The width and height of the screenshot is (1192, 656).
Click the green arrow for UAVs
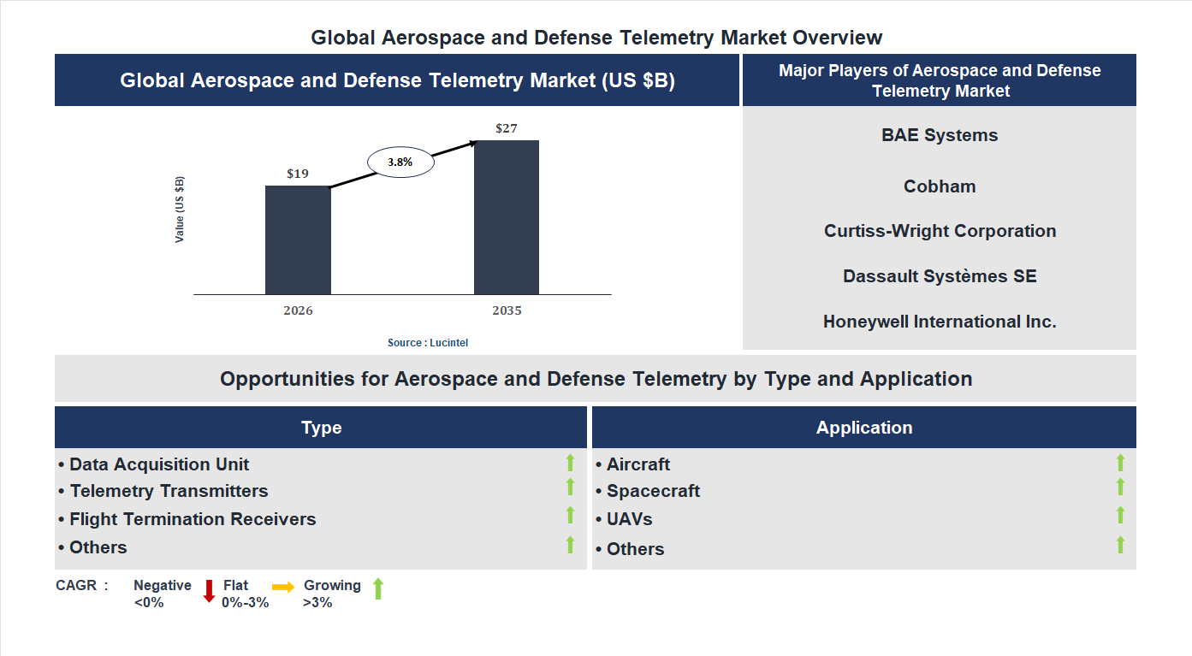tap(1121, 516)
